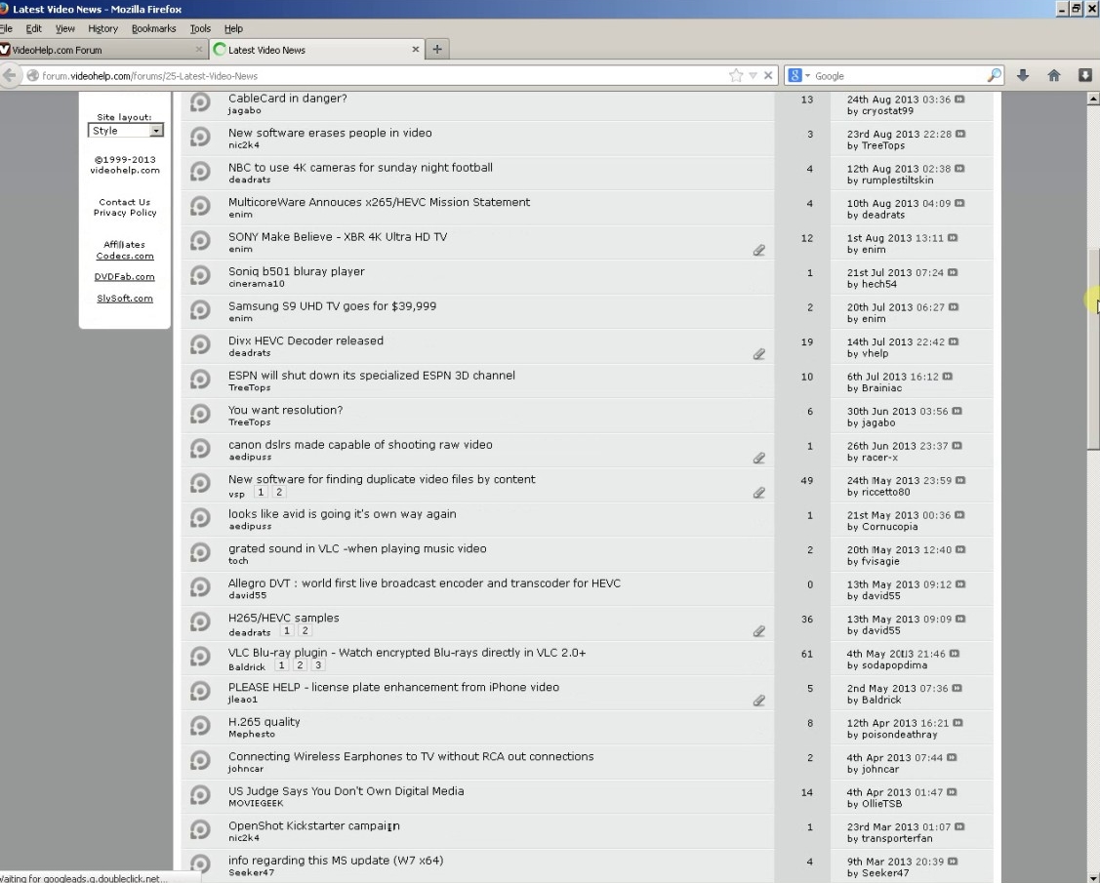Stop loading with the X in address bar
This screenshot has width=1100, height=883.
pos(768,76)
